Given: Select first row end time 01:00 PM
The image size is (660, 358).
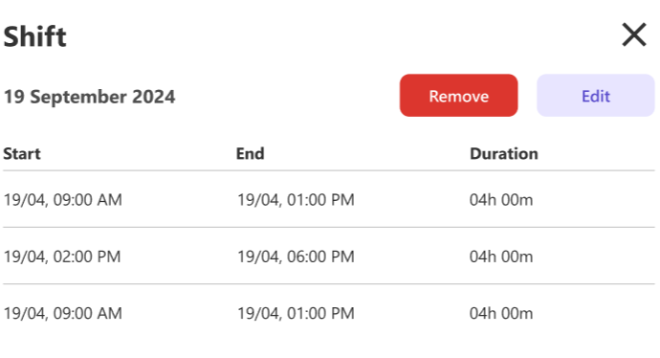Looking at the screenshot, I should pyautogui.click(x=296, y=200).
